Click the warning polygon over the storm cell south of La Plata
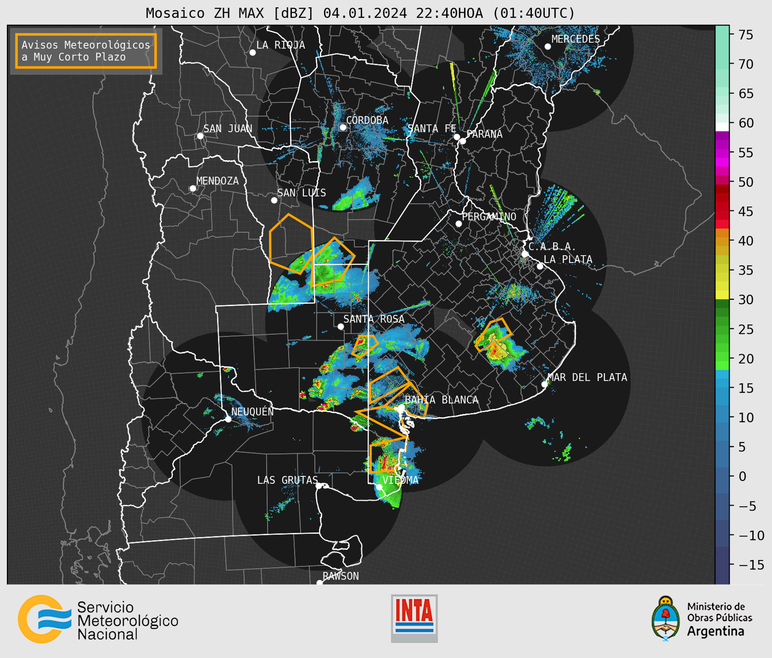 (493, 334)
